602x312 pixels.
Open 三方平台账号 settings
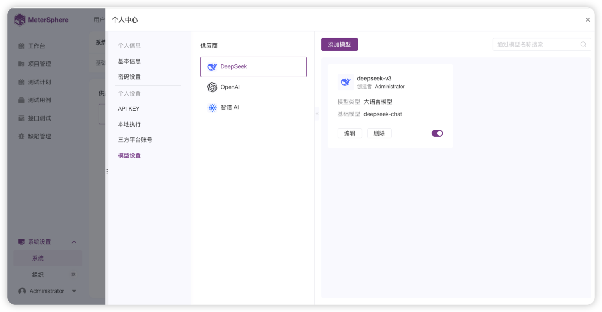135,140
